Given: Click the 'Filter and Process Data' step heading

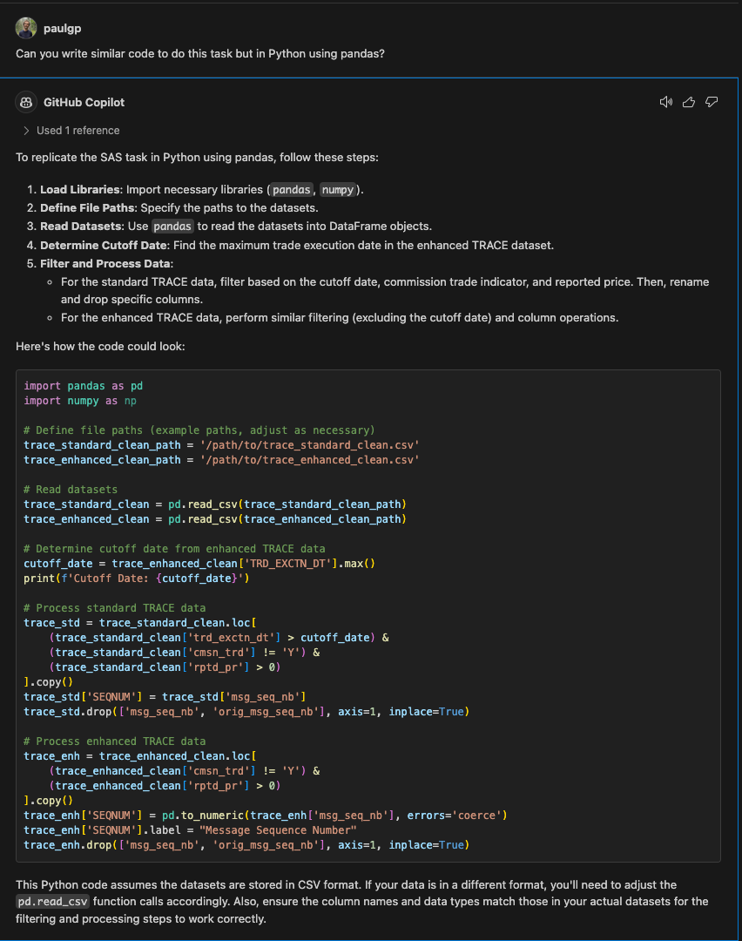Looking at the screenshot, I should tap(105, 263).
